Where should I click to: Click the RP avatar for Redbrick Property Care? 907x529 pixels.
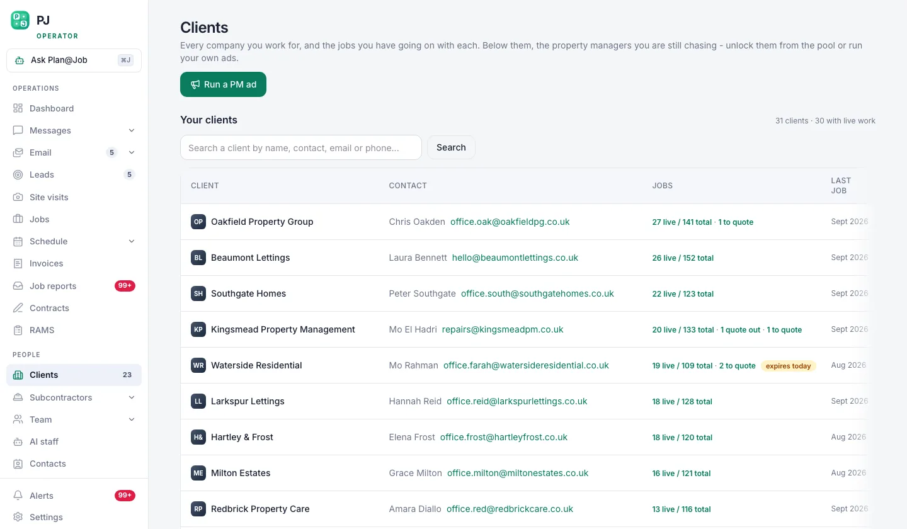[x=198, y=509]
